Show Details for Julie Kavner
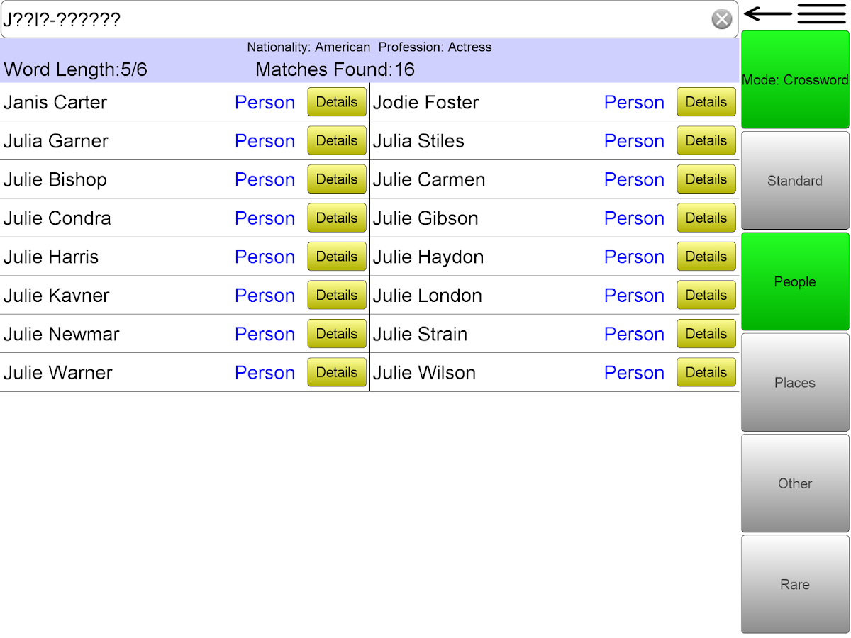Image resolution: width=851 pixels, height=638 pixels. 336,295
